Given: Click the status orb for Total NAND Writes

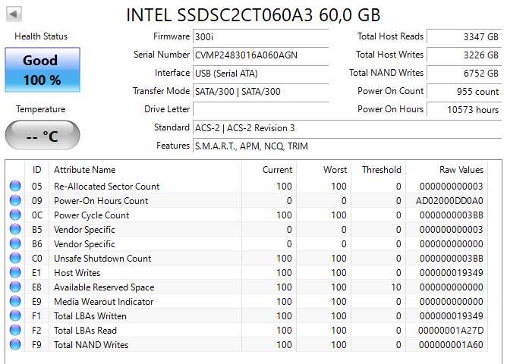Looking at the screenshot, I should click(x=16, y=345).
